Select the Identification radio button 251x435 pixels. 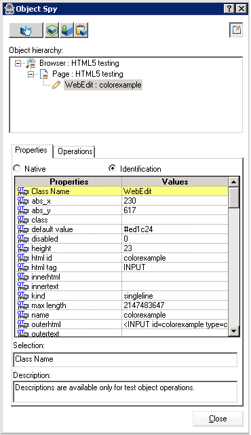point(112,168)
